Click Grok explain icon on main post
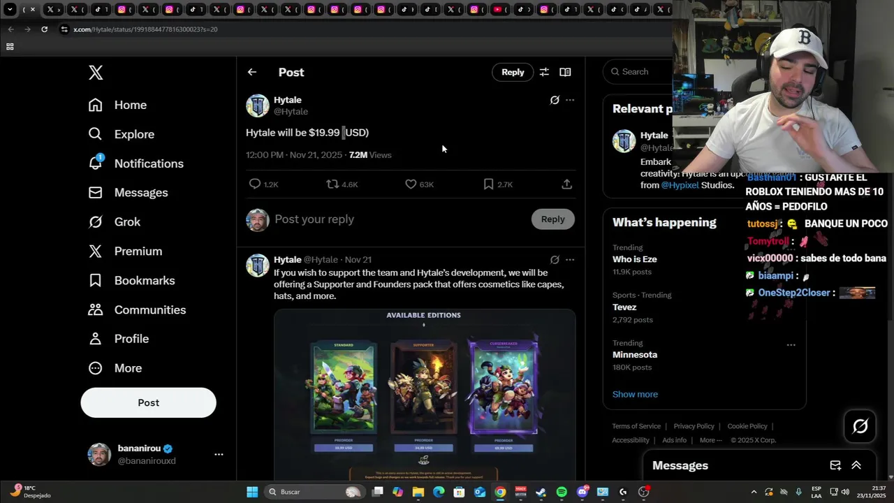This screenshot has height=503, width=894. (x=555, y=100)
